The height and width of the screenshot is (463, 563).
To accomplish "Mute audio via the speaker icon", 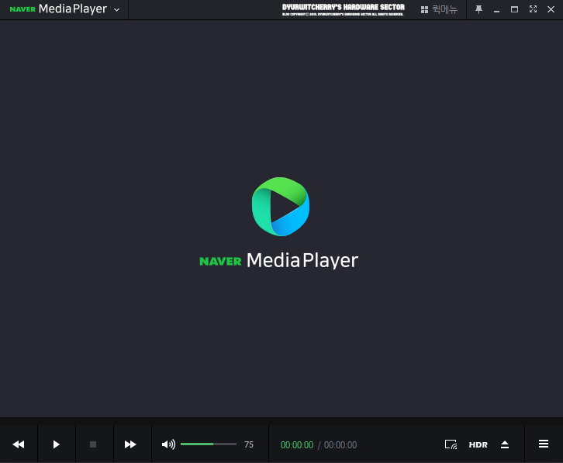I will point(168,444).
